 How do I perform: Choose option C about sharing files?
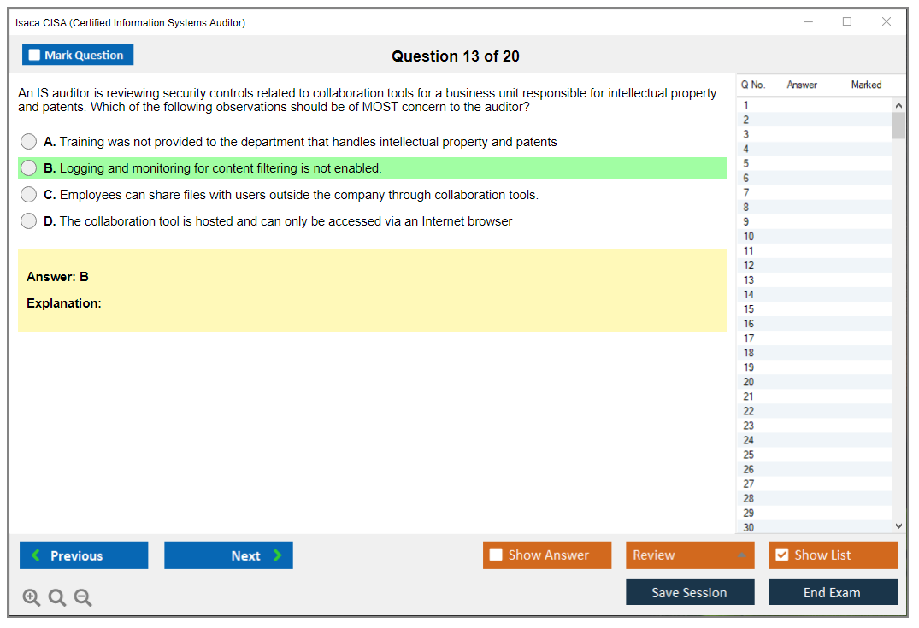point(29,195)
